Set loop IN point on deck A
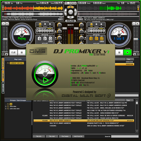The width and height of the screenshot is (141, 141). pos(39,39)
